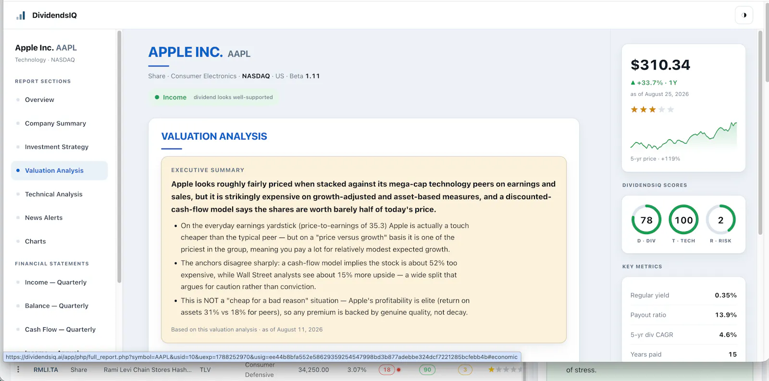Click the NASDAQ exchange label in the header

tap(256, 76)
